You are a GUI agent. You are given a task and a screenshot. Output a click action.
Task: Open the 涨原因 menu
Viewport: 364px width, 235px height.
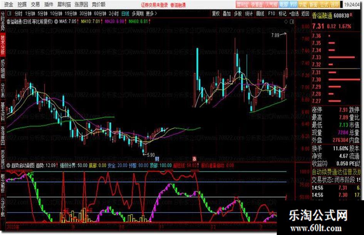[82, 4]
